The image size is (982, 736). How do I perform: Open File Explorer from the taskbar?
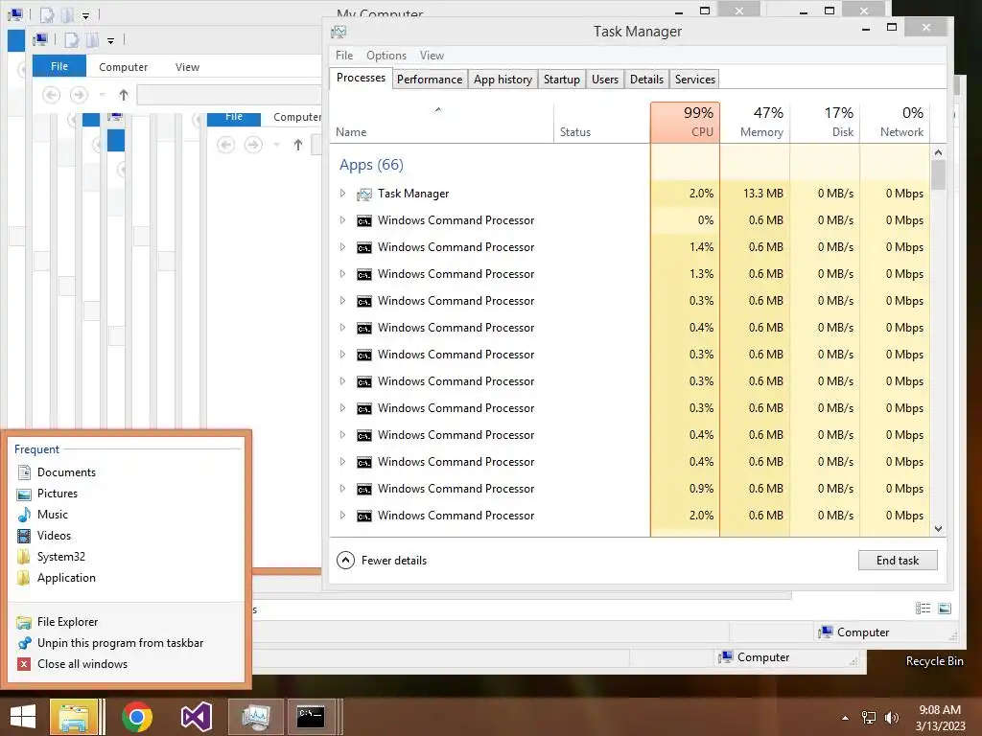click(74, 717)
